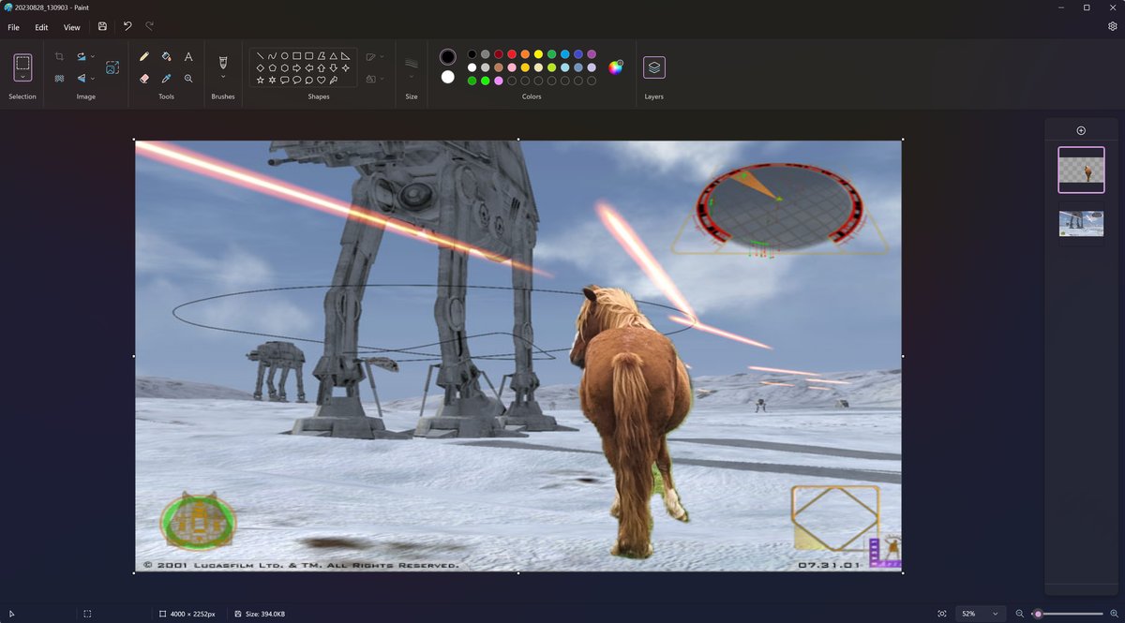The height and width of the screenshot is (623, 1125).
Task: Select the background snow scene layer thumbnail
Action: click(1081, 223)
